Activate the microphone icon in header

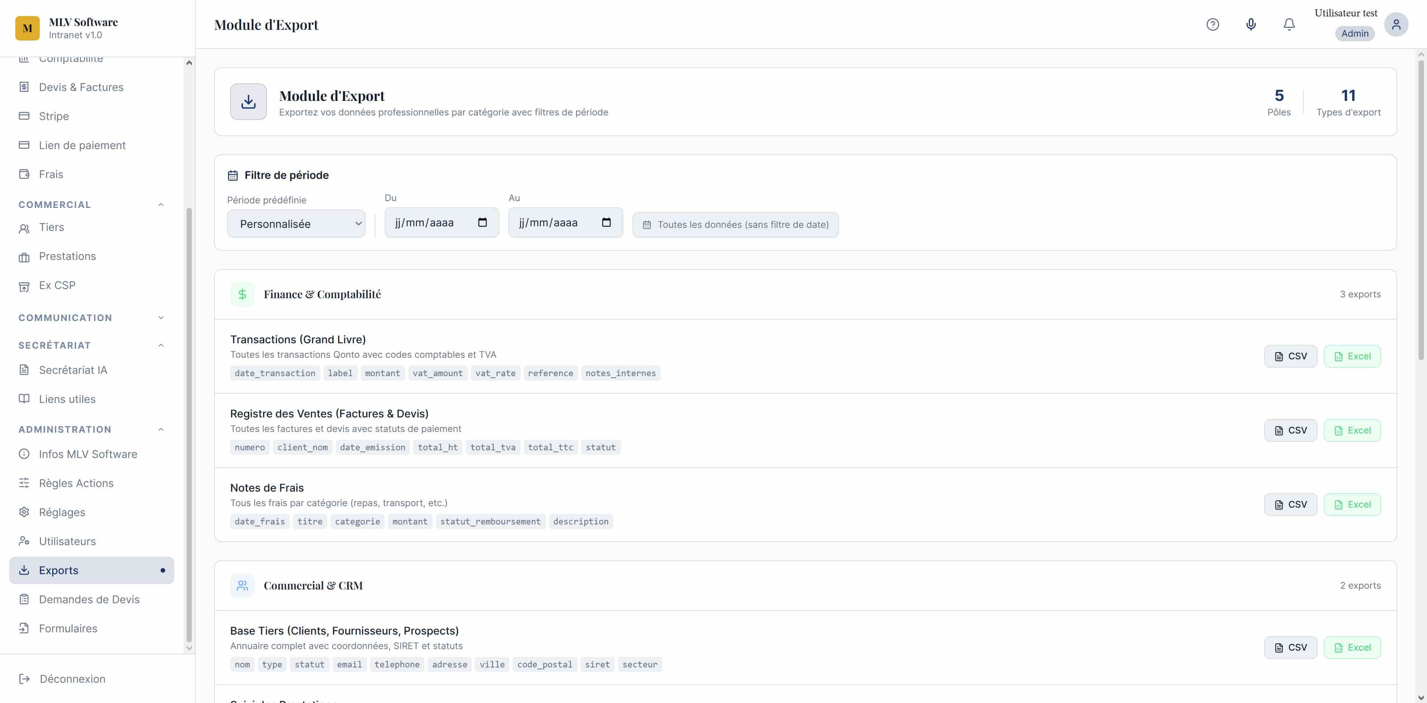pos(1251,24)
